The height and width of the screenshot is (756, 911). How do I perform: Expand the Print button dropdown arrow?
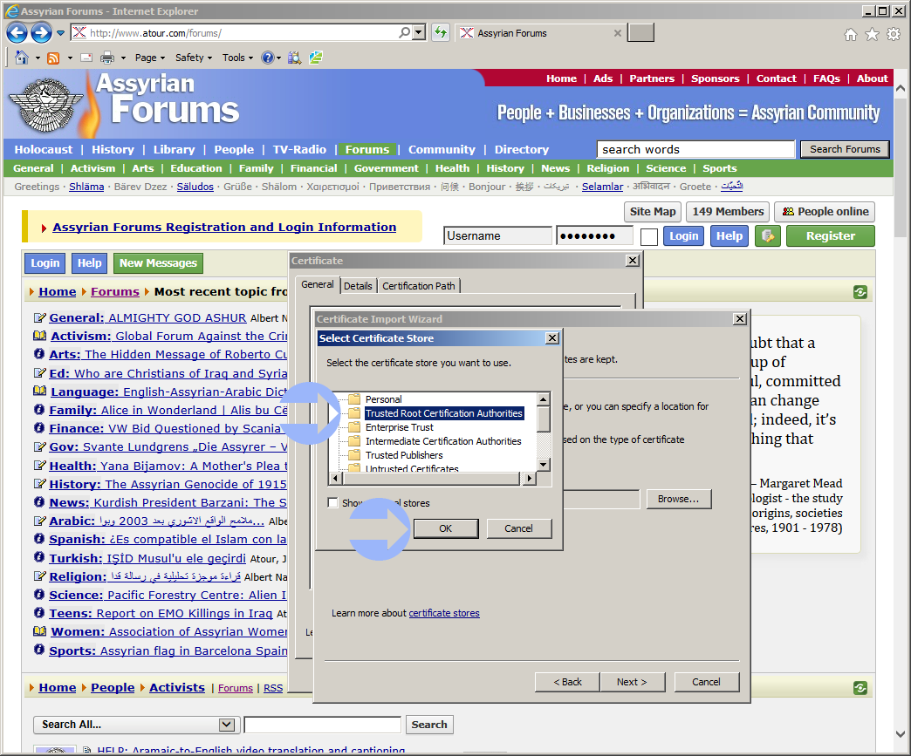tap(122, 58)
